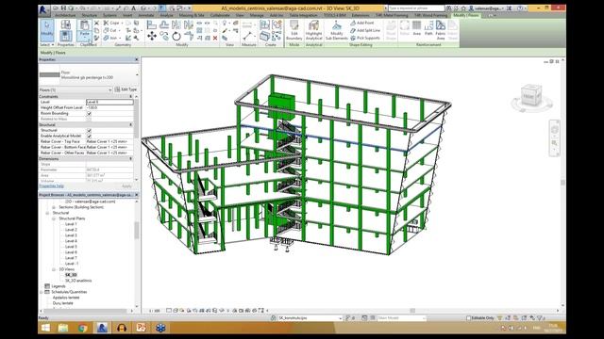Click the Edit Type button

tap(126, 89)
